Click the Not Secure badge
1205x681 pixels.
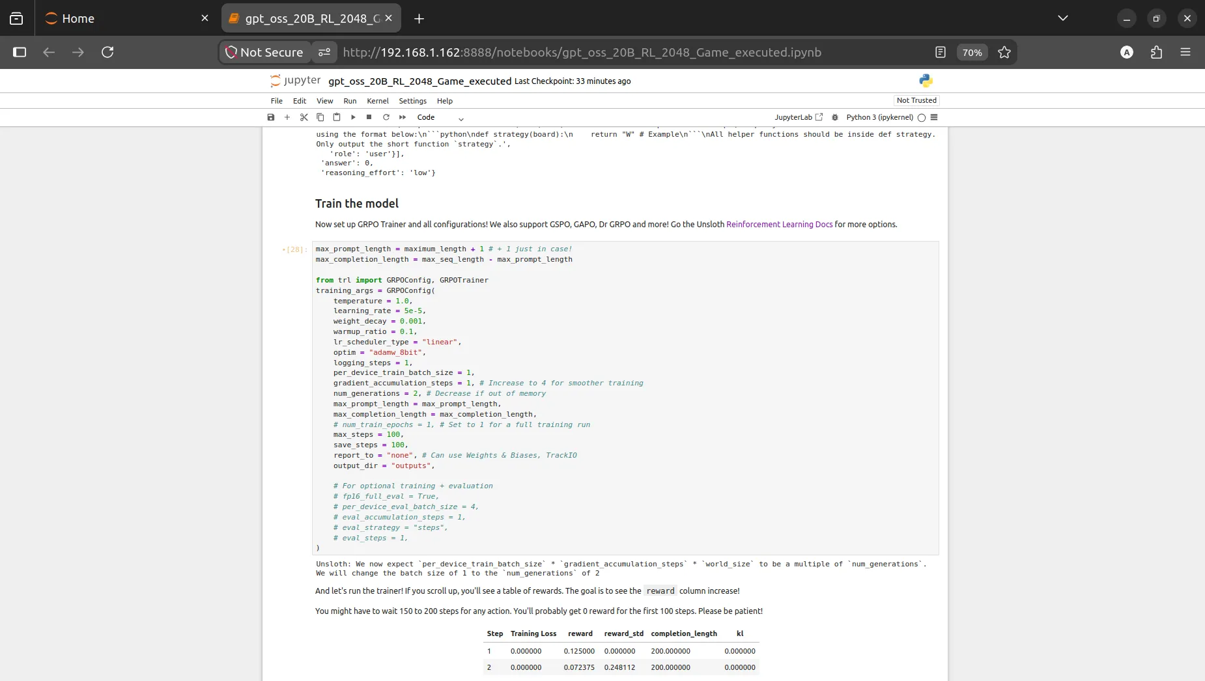point(264,52)
